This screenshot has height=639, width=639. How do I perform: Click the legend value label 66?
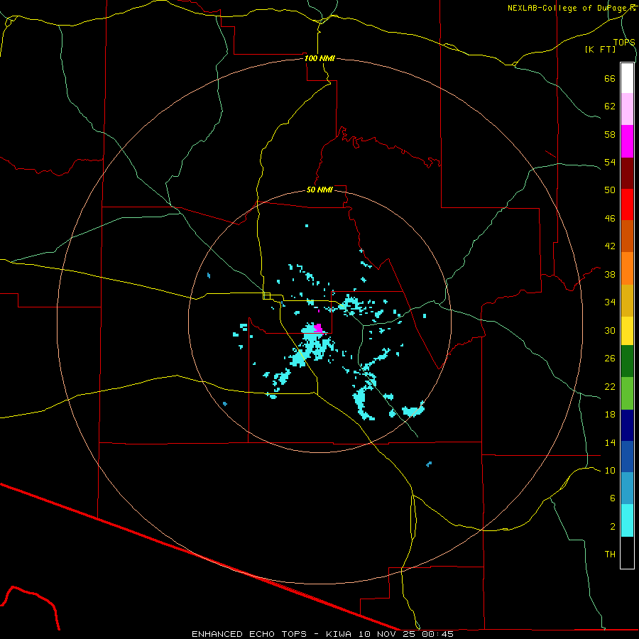[610, 78]
